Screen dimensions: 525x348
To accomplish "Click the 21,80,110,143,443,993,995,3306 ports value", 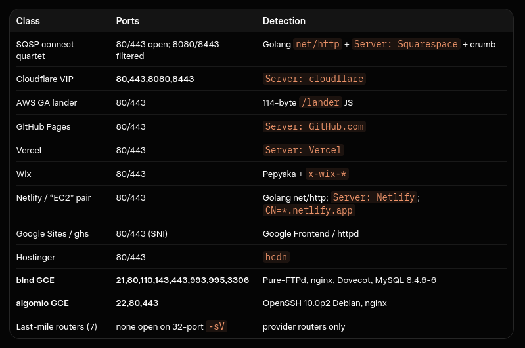I will click(x=183, y=280).
